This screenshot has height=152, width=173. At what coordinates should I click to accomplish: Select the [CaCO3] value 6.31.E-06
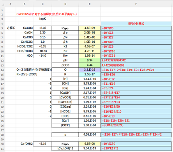(x=90, y=98)
